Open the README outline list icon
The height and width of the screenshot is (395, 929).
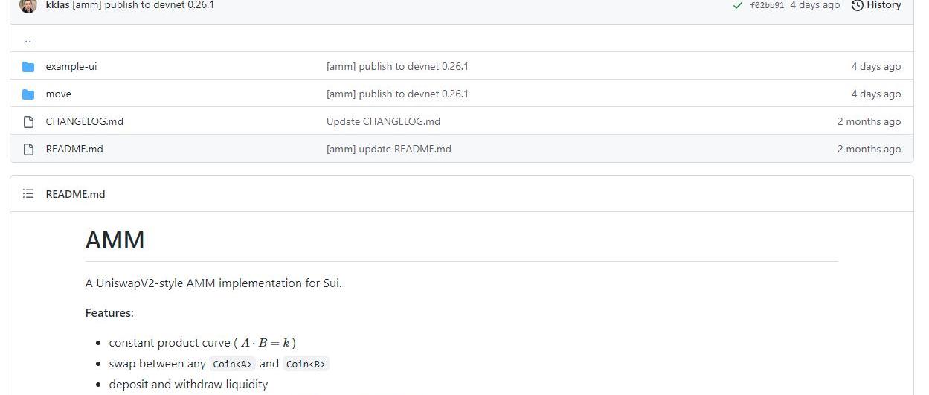coord(28,194)
